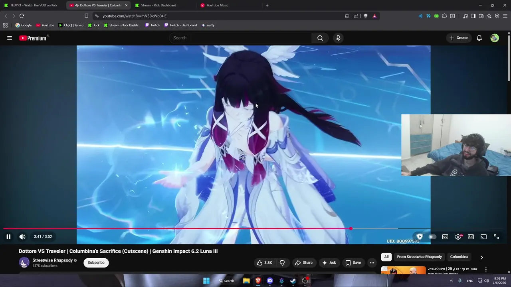Open File Explorer from the taskbar
This screenshot has width=511, height=287.
click(246, 281)
